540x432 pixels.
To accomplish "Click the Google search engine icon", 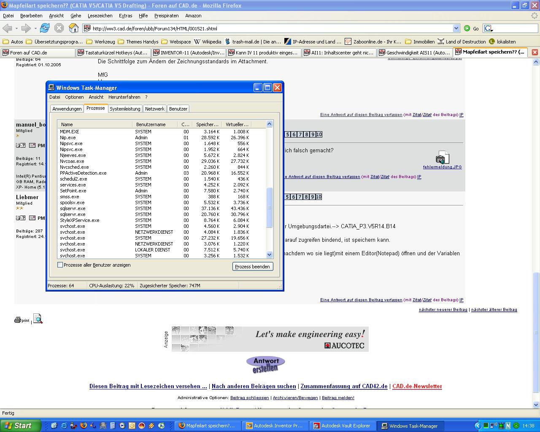I will (489, 28).
